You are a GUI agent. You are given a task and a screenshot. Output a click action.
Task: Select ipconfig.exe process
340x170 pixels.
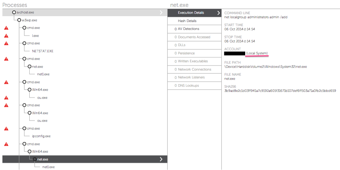tap(41, 136)
